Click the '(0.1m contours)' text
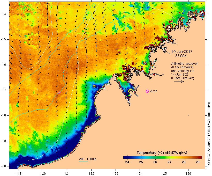The image size is (212, 176). 182,67
